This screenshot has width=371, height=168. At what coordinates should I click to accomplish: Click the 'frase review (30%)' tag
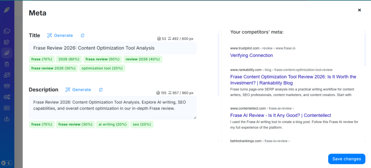point(75,124)
